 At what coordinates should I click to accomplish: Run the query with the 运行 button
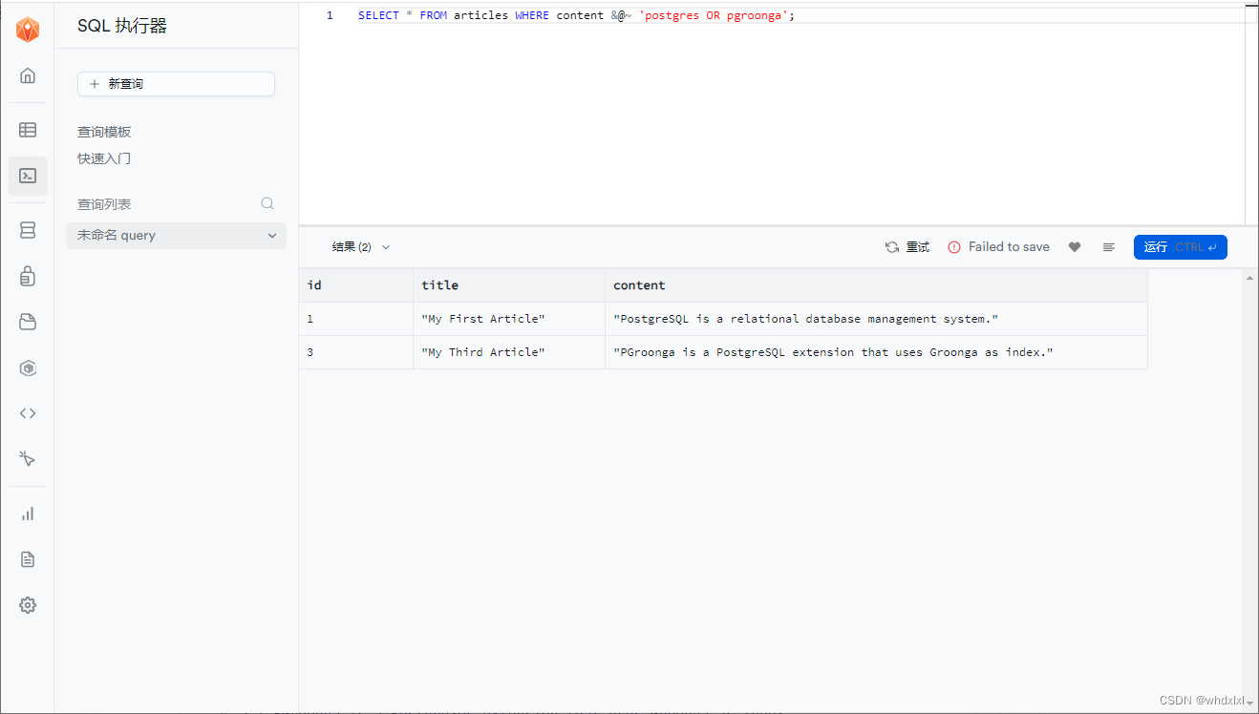tap(1181, 246)
